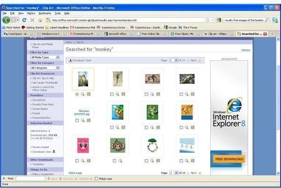281x188 pixels.
Task: Open the All Categories dropdown
Action: pos(45,68)
